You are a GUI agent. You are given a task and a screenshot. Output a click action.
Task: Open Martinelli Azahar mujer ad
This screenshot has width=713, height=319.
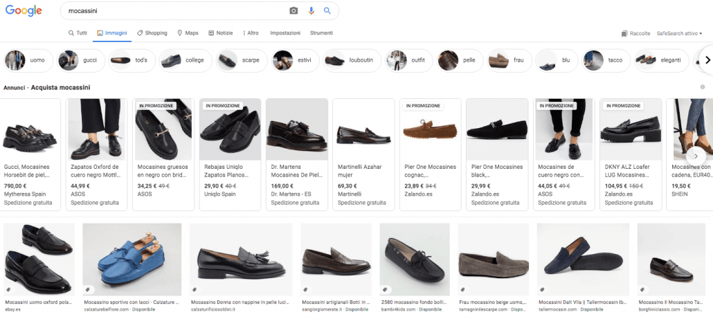[x=364, y=154]
